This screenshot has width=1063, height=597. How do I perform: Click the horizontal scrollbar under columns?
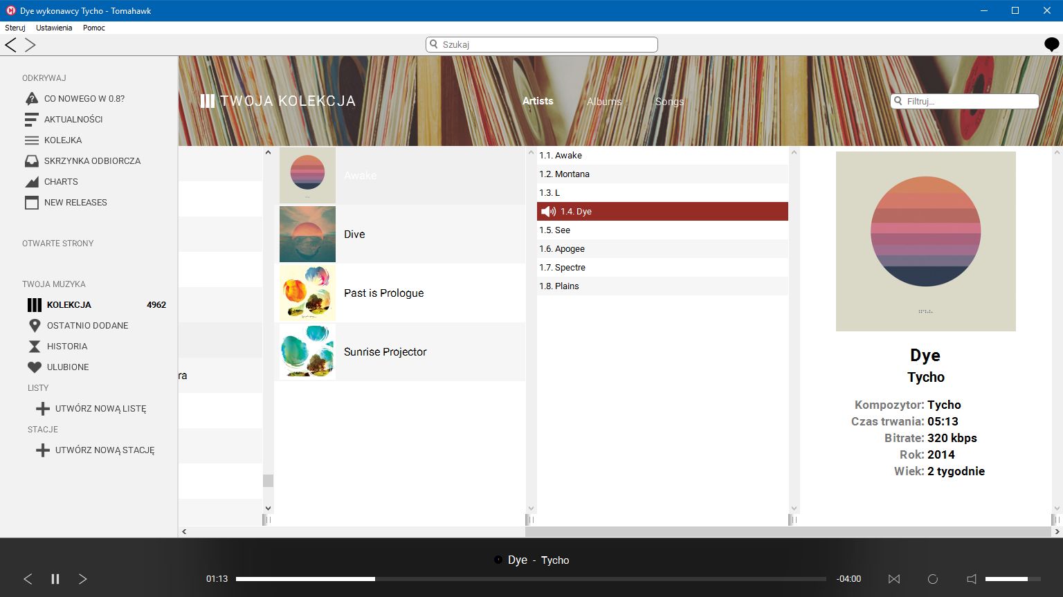tap(788, 531)
